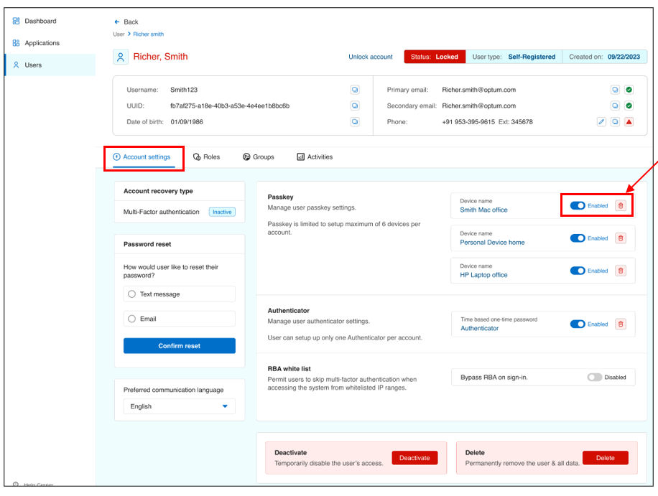Image resolution: width=658 pixels, height=496 pixels.
Task: Copy the Primary email address
Action: (x=615, y=90)
